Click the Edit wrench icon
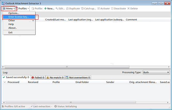Image resolution: width=172 pixels, height=110 pixels. (x=57, y=9)
